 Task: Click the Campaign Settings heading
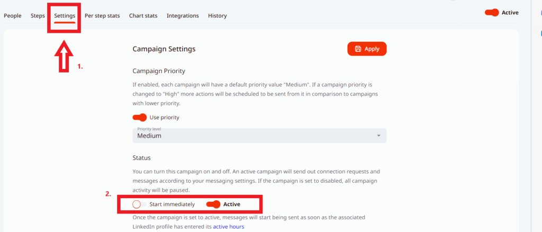tap(164, 49)
